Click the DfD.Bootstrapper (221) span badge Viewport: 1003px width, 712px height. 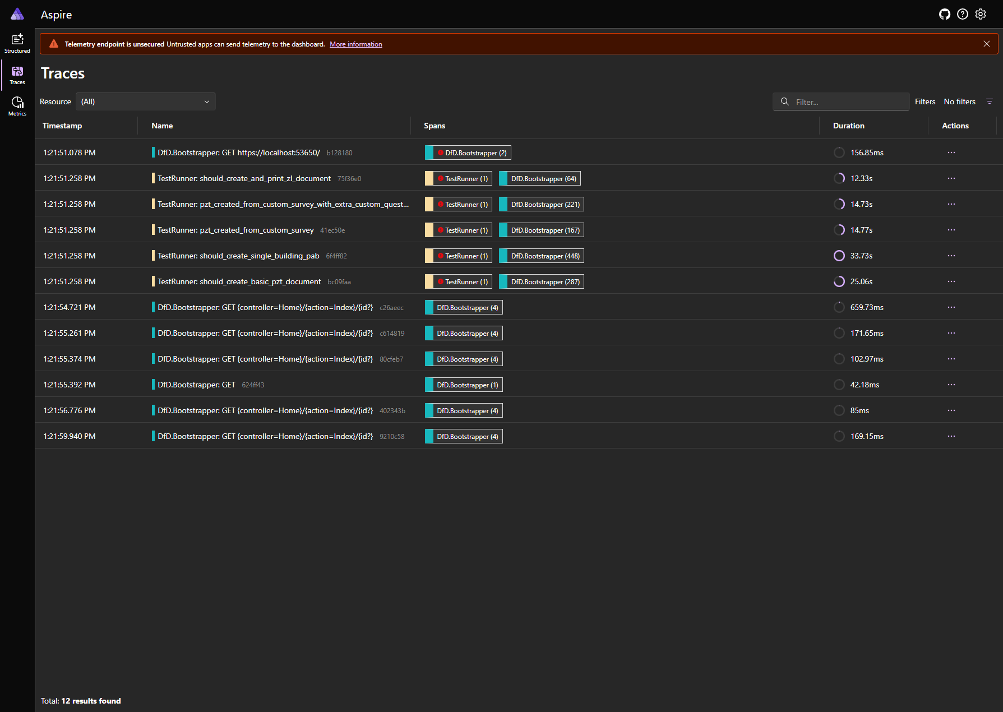point(542,204)
